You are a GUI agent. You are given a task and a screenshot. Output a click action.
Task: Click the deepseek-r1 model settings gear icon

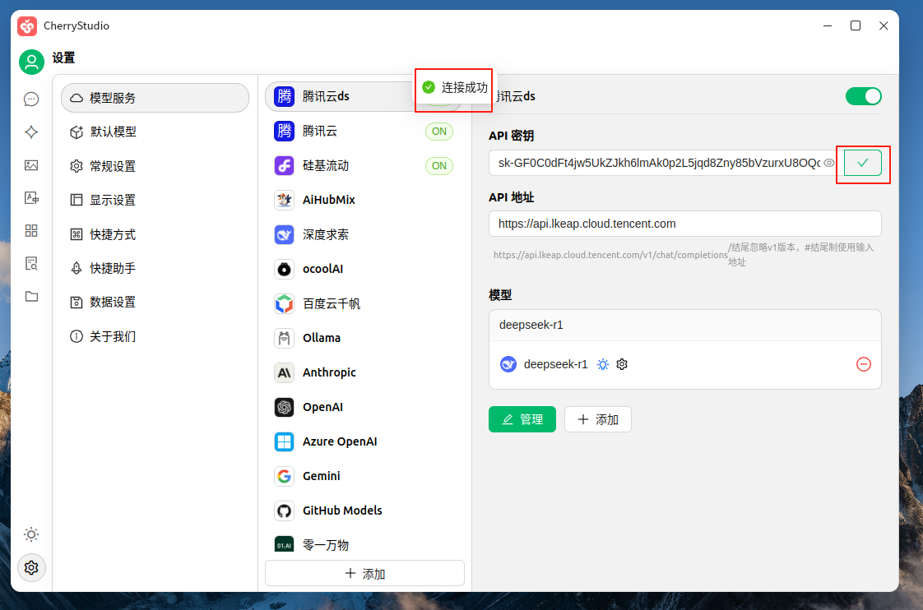pyautogui.click(x=622, y=364)
